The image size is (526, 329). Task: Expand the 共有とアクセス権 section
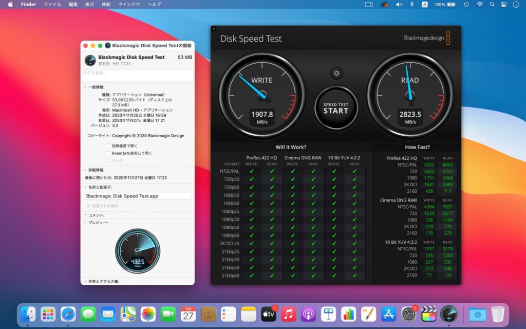point(85,281)
